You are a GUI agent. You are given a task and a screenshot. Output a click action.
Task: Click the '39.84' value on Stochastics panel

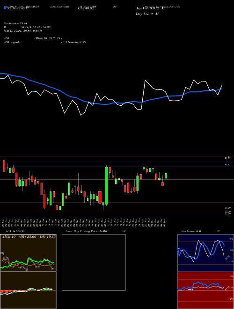tap(227, 258)
